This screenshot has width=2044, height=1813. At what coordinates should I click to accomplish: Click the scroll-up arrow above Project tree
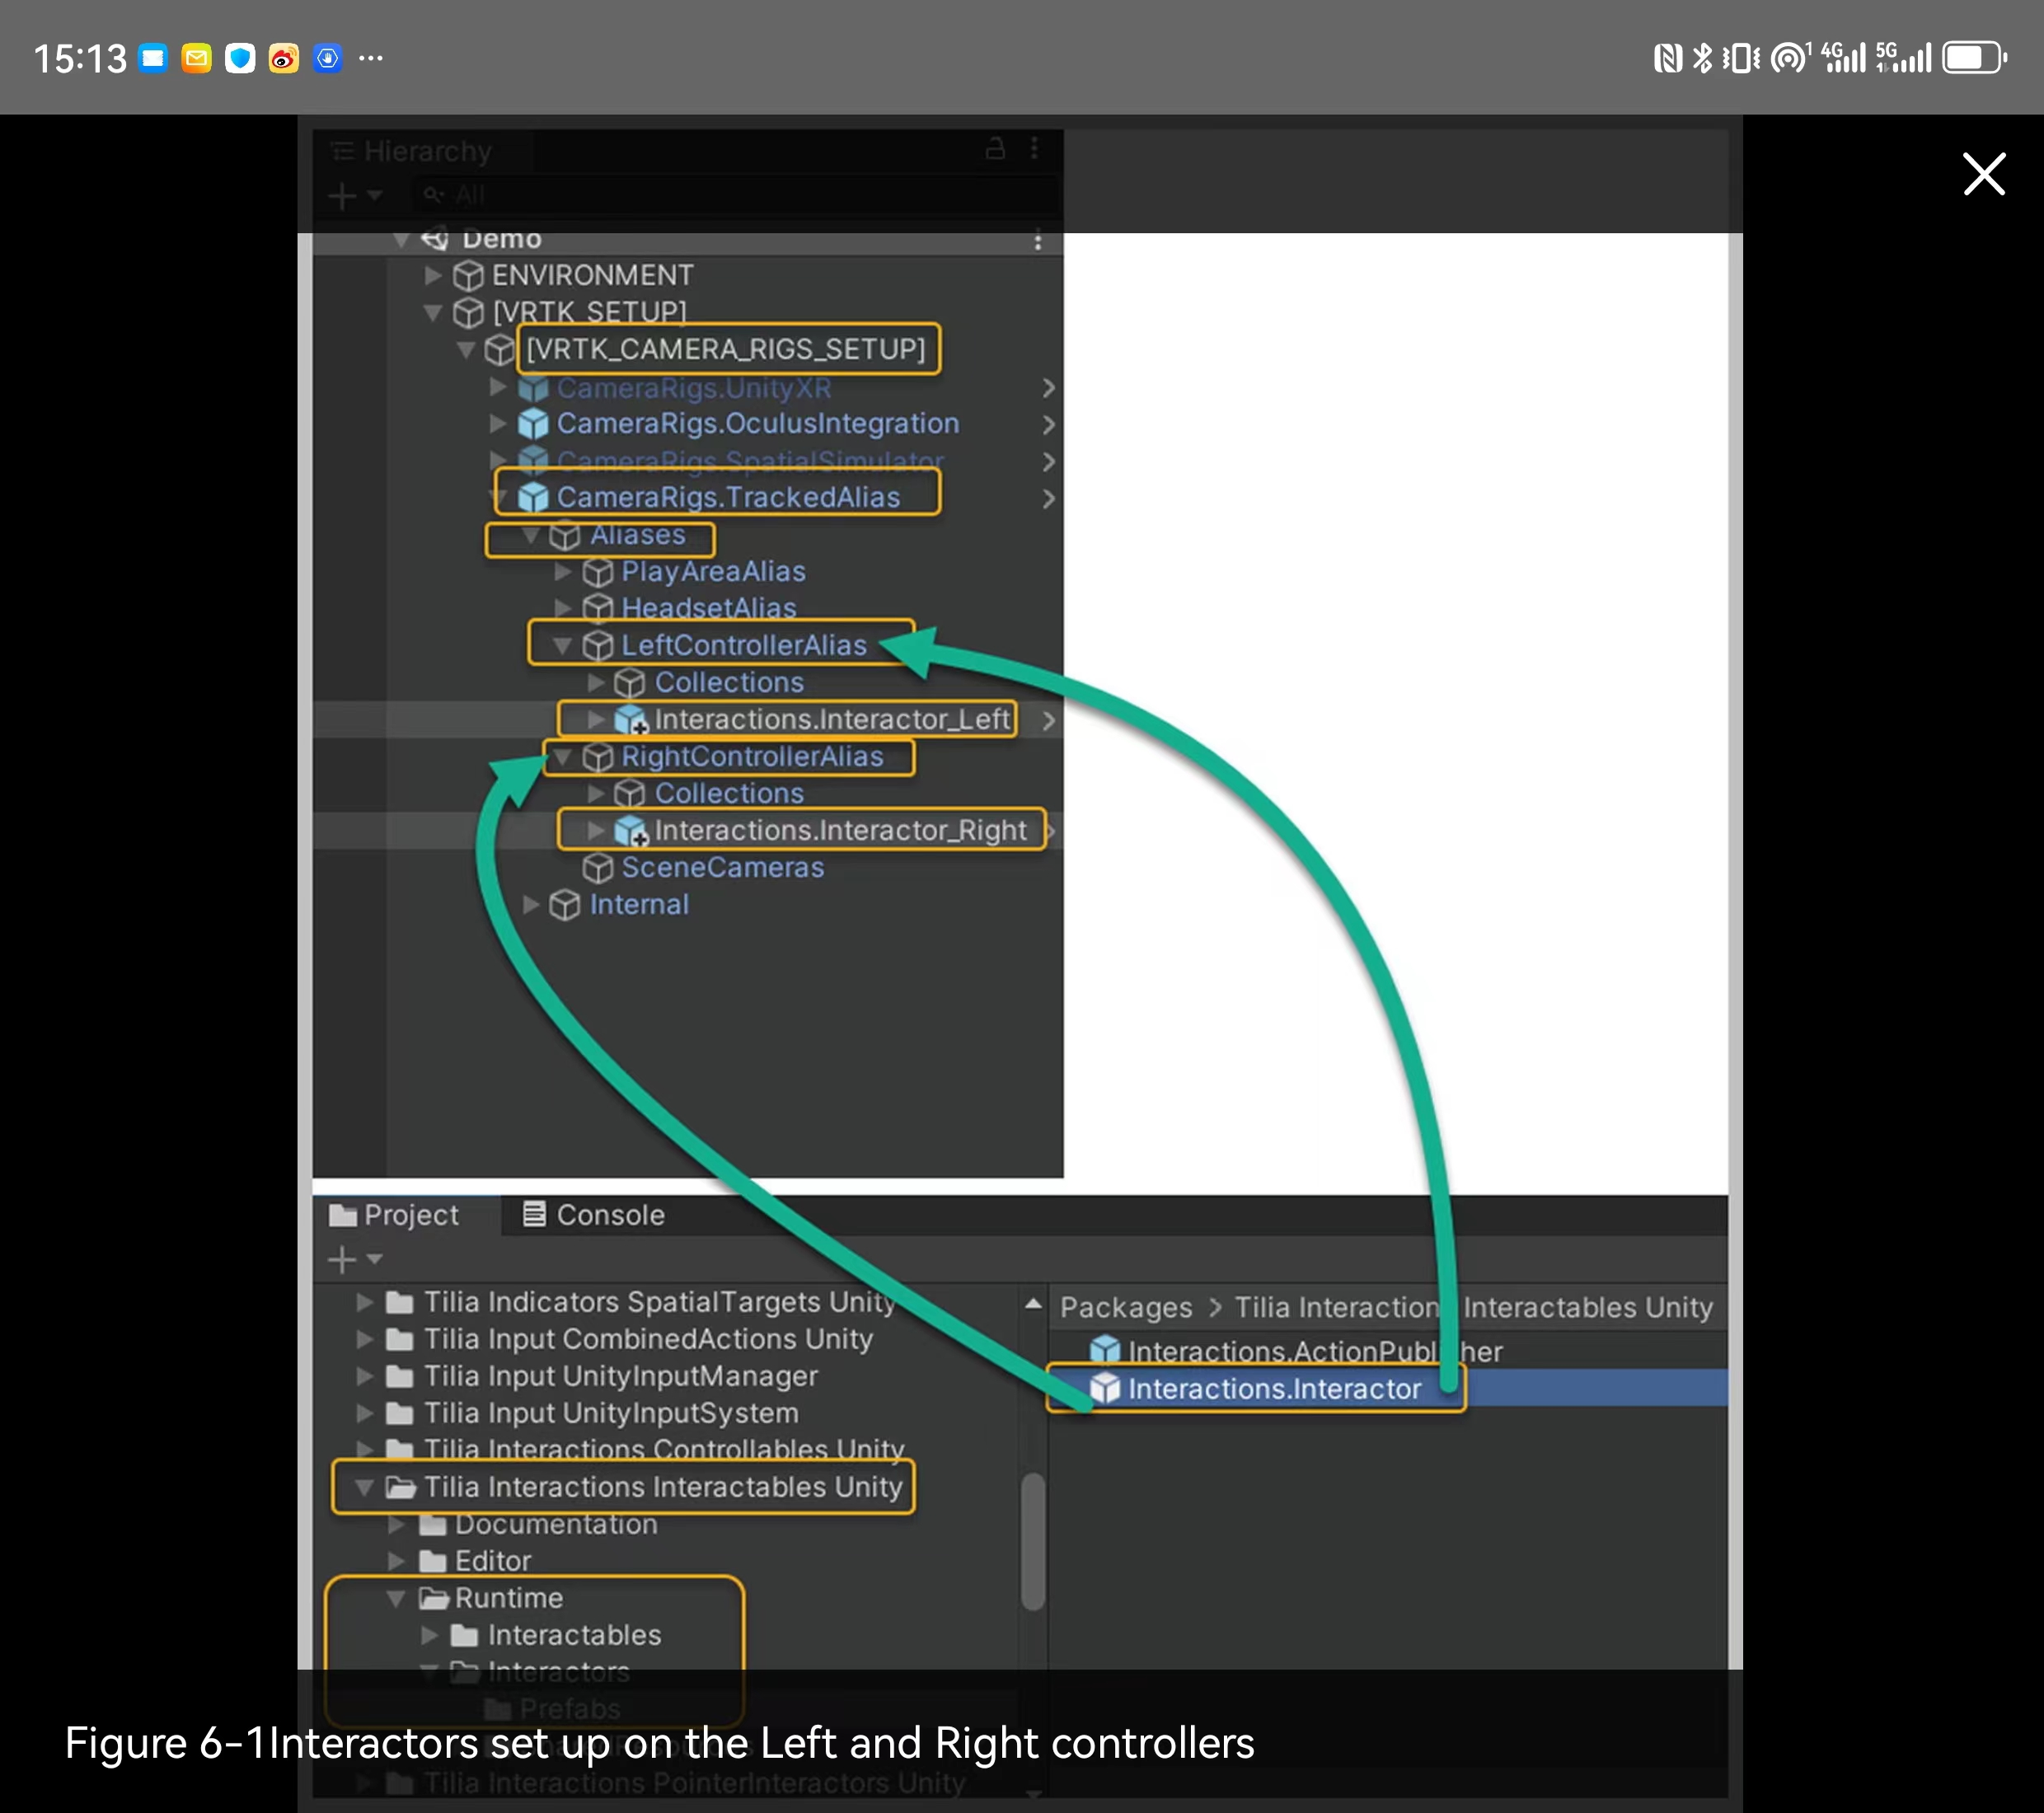(x=1033, y=1304)
